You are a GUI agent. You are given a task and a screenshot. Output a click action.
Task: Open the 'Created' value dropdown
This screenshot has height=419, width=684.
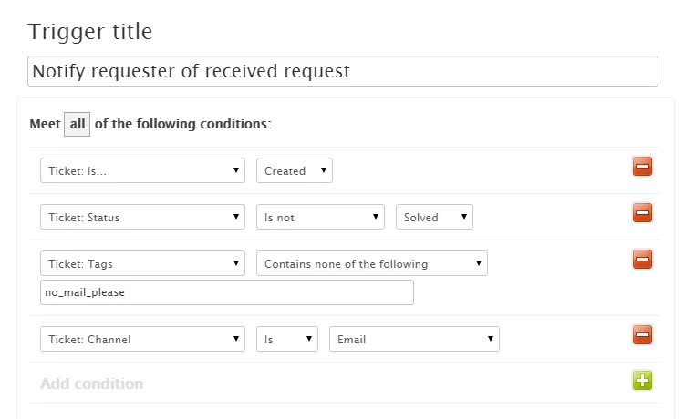click(x=294, y=171)
